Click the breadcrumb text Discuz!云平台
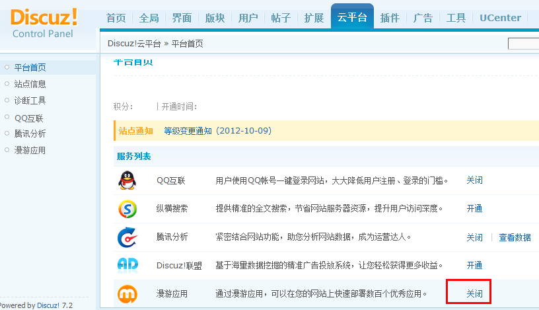This screenshot has width=539, height=310. click(x=134, y=44)
